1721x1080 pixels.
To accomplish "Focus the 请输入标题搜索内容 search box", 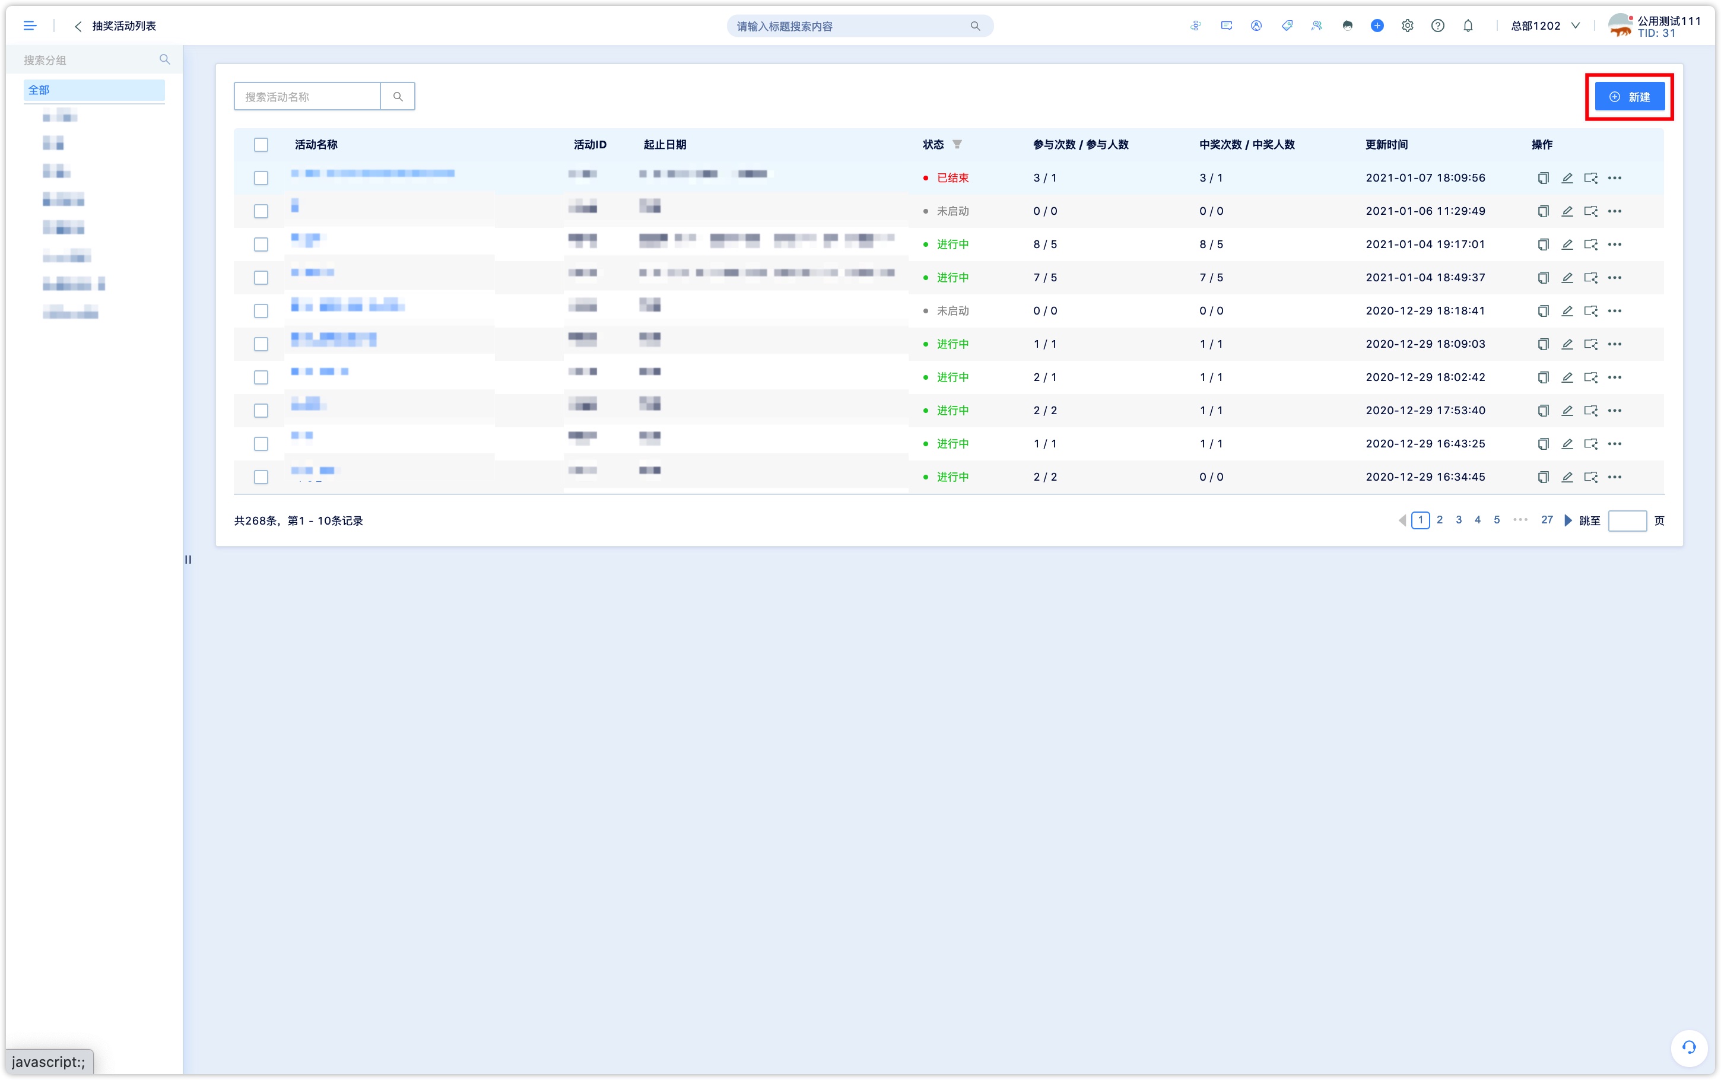I will [x=860, y=26].
